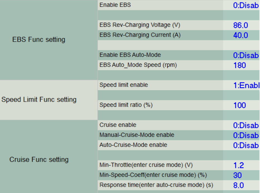
Task: Open the Auto-Cruise-Mode enable value dropdown
Action: pos(246,145)
